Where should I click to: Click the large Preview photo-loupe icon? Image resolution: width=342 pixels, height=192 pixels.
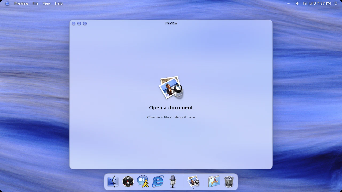171,87
